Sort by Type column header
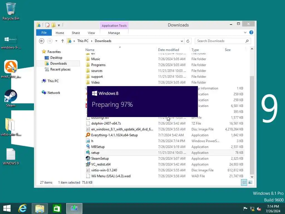Screen dimensions: 285x214 (x=195, y=50)
